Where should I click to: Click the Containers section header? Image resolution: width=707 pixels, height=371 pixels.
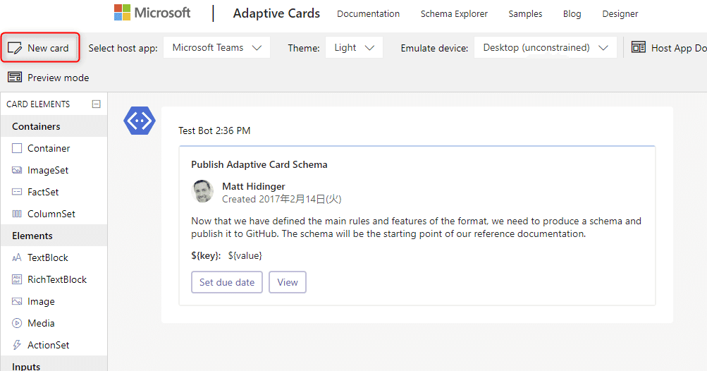[x=54, y=126]
